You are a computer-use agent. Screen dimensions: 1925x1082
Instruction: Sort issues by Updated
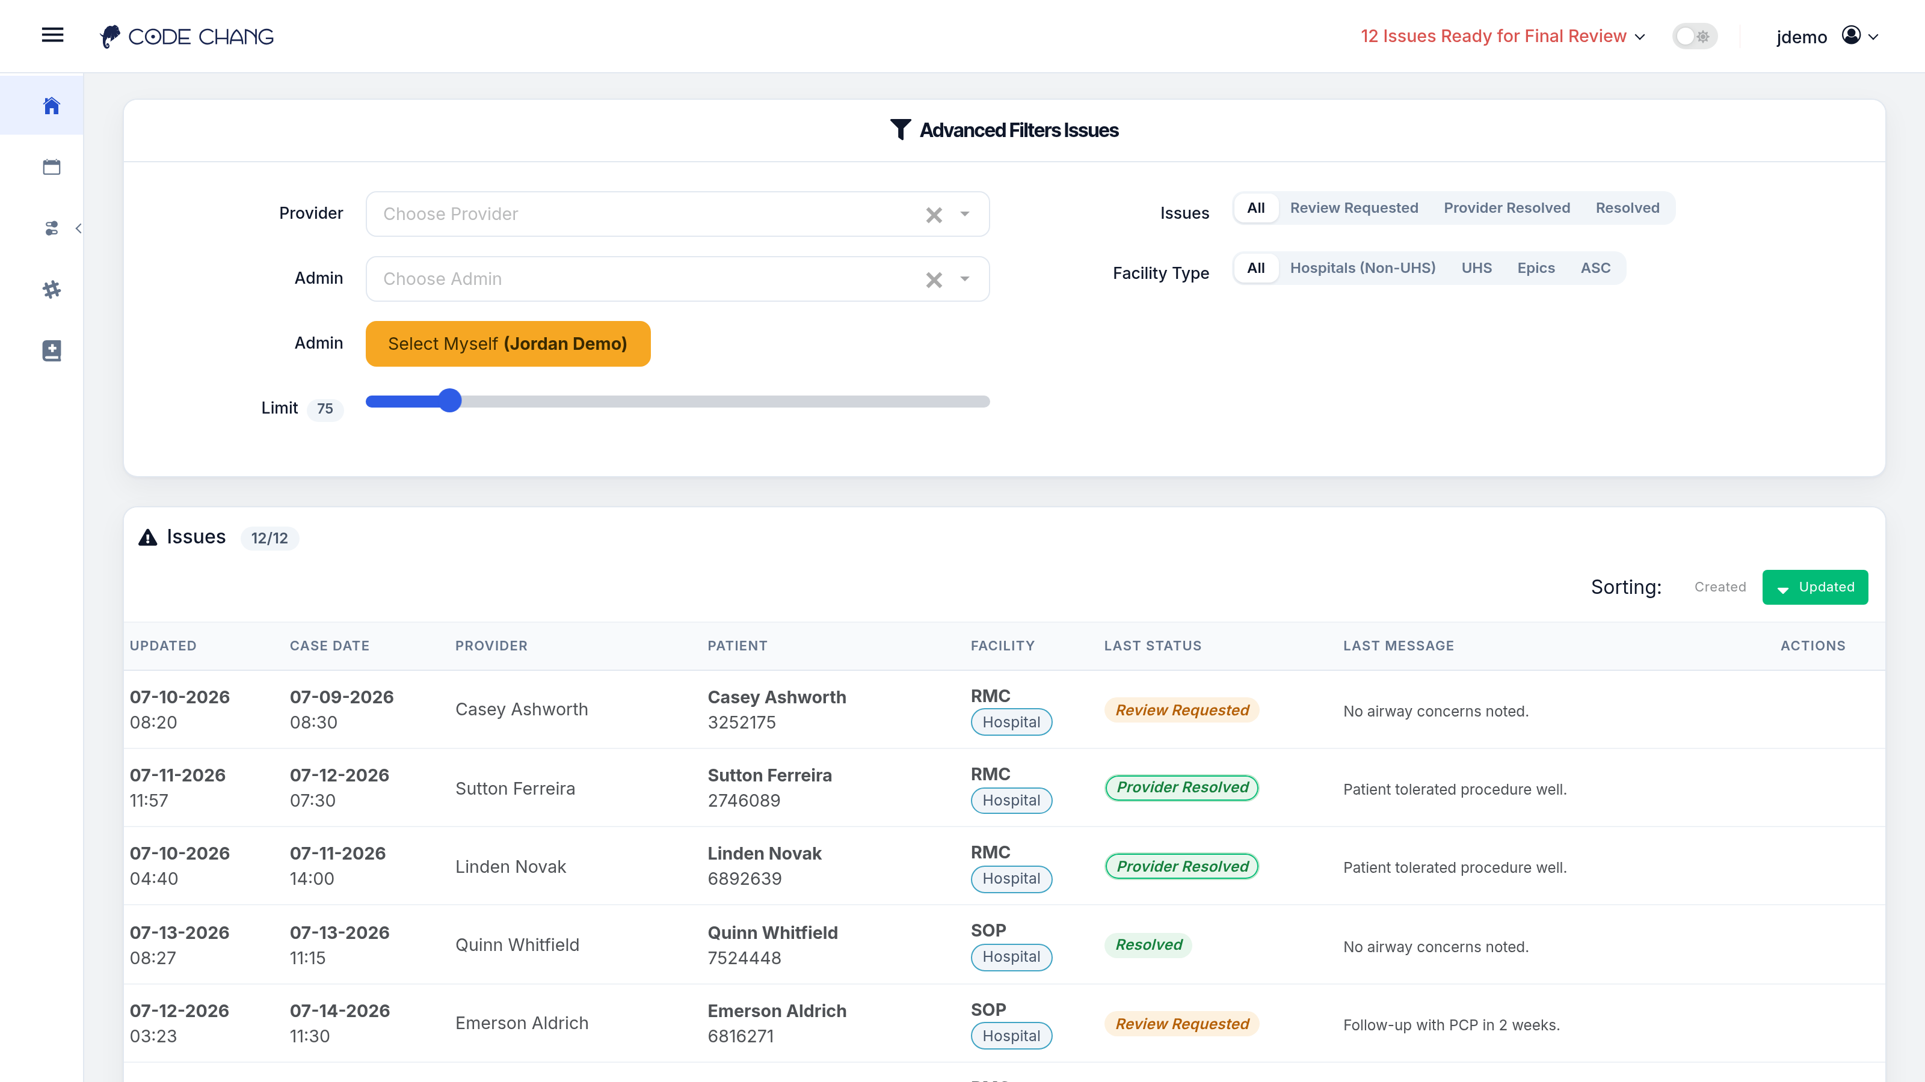click(1814, 587)
